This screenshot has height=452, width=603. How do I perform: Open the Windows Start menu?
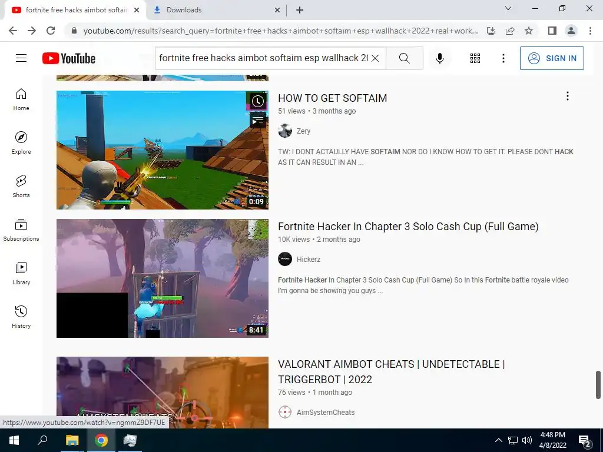point(14,440)
